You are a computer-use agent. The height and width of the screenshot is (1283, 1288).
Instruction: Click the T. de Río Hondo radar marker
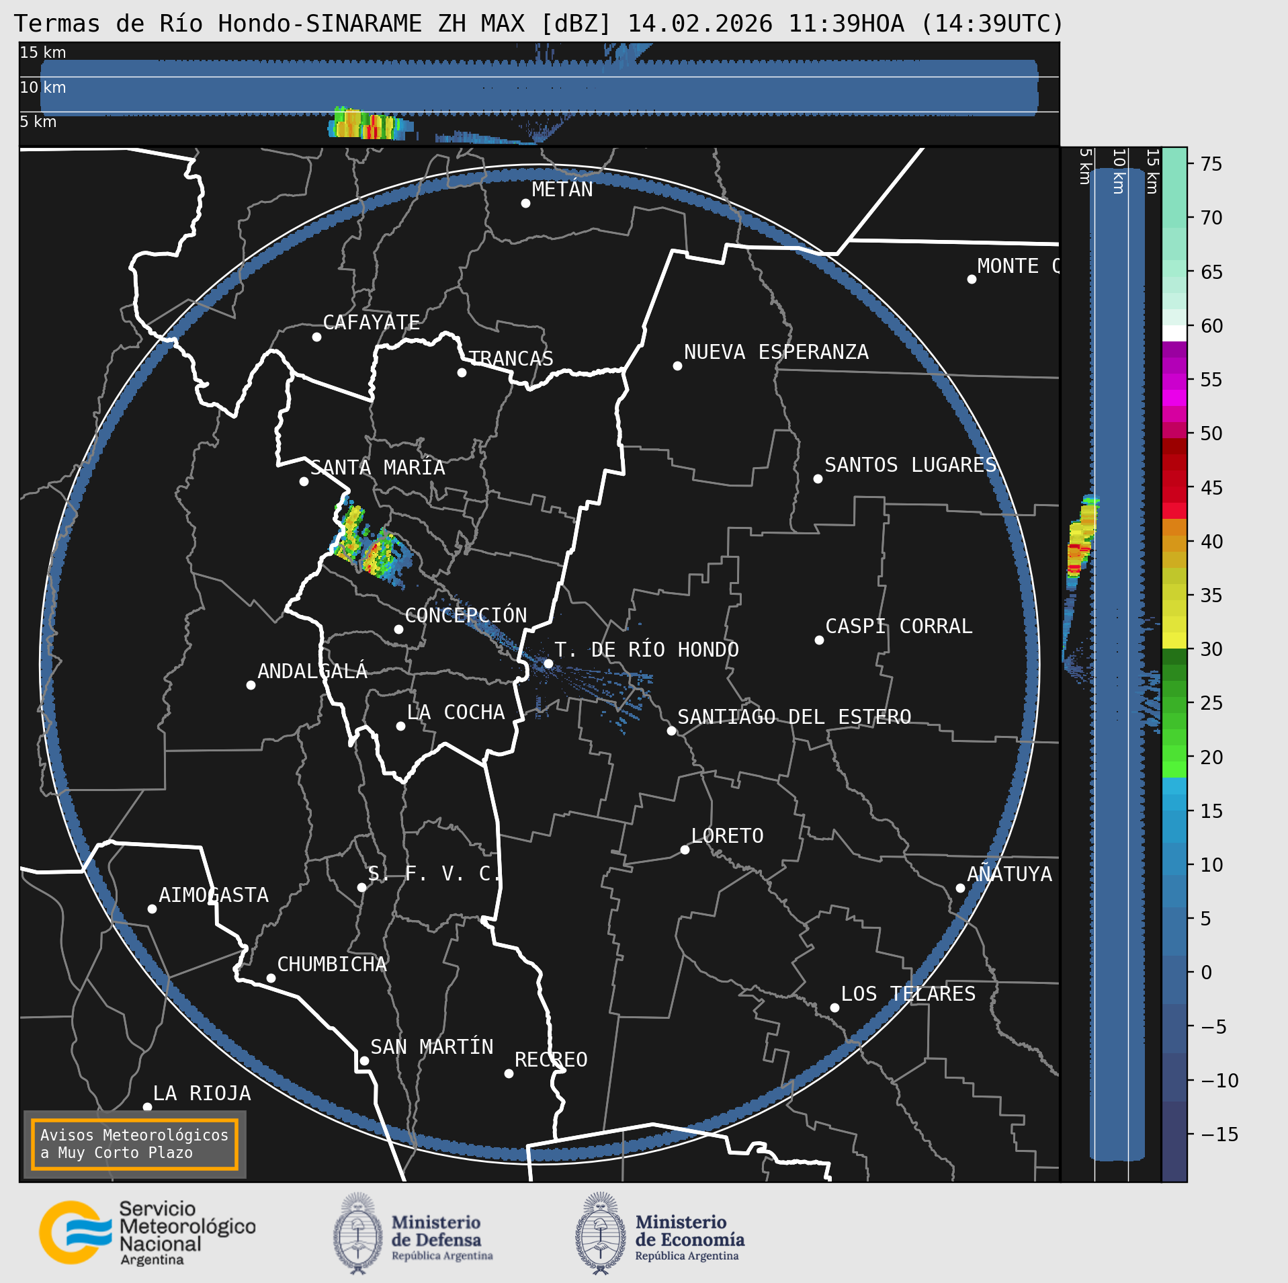pyautogui.click(x=548, y=663)
